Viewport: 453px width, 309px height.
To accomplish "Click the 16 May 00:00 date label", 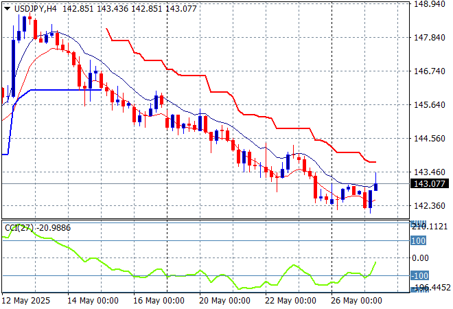I will pyautogui.click(x=159, y=301).
